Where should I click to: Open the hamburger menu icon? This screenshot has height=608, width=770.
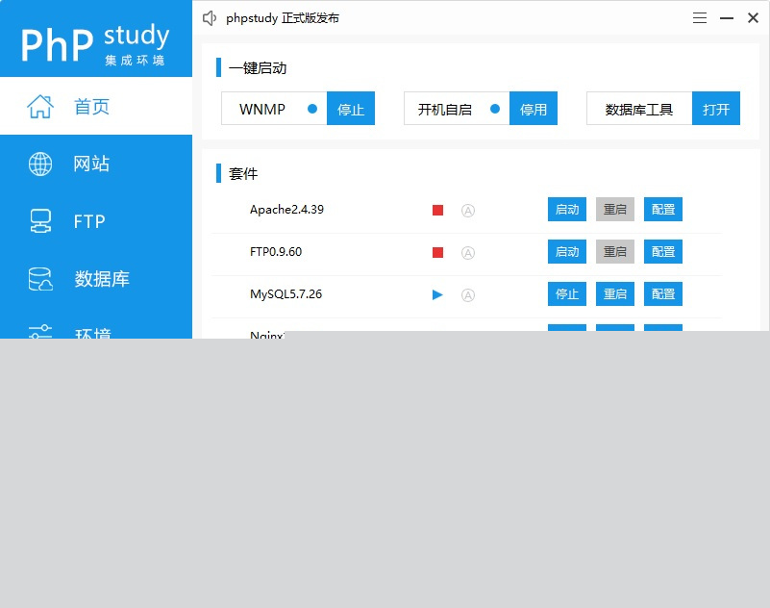tap(700, 18)
